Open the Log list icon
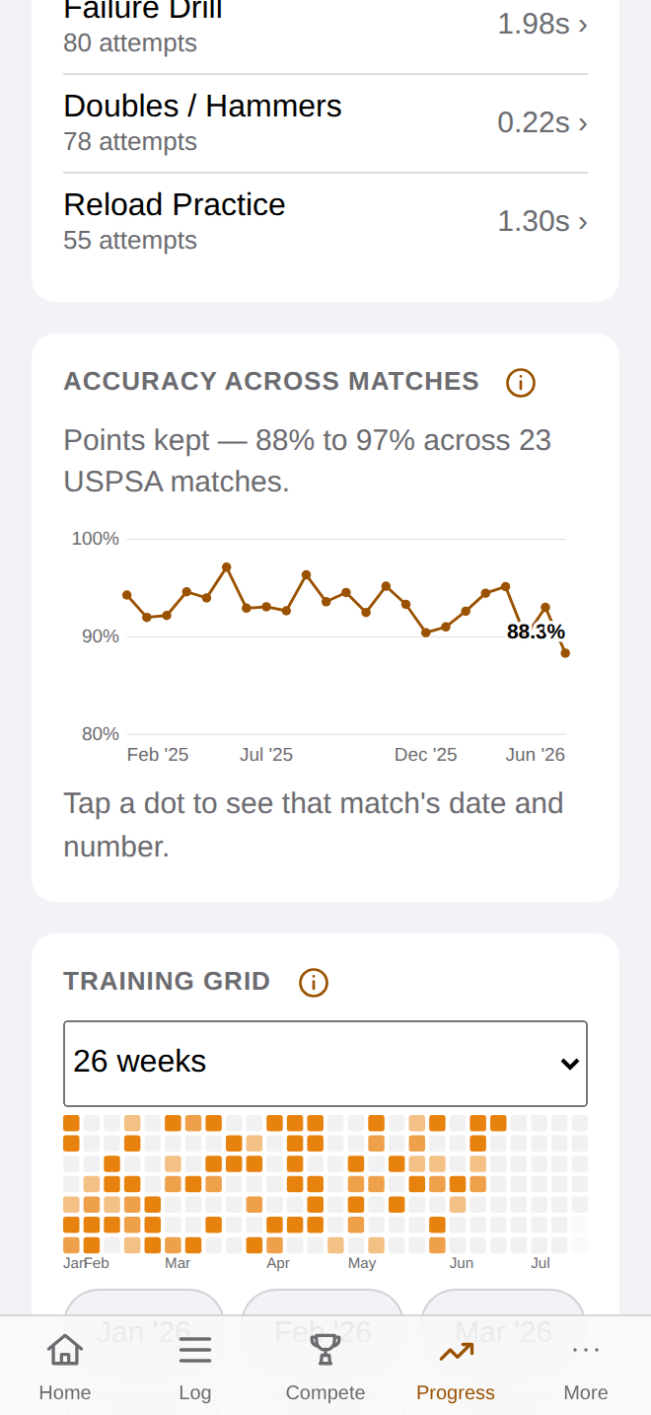The height and width of the screenshot is (1415, 651). 195,1349
